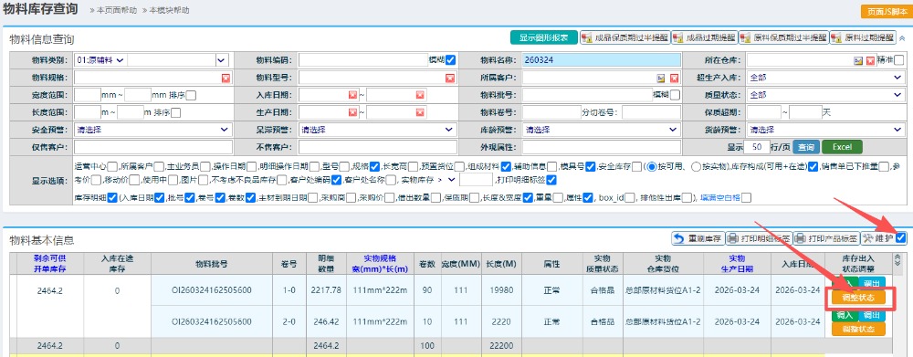Click 重刷库存 refresh button

[x=698, y=238]
